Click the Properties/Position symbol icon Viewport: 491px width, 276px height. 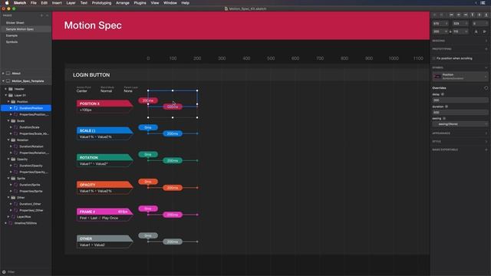click(15, 114)
